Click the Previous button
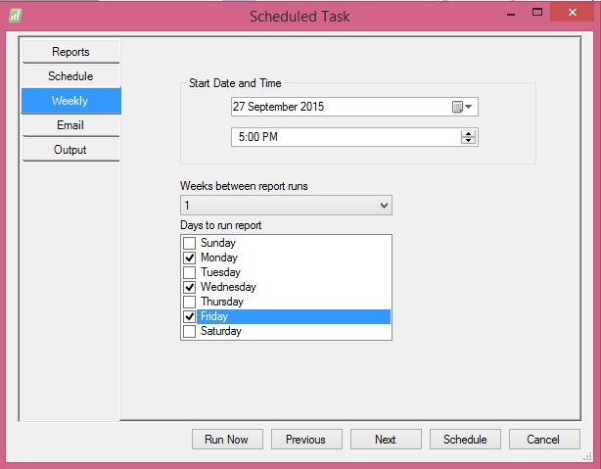The height and width of the screenshot is (469, 601). tap(305, 440)
